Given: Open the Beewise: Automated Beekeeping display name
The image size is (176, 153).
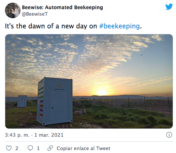Looking at the screenshot, I should [62, 8].
